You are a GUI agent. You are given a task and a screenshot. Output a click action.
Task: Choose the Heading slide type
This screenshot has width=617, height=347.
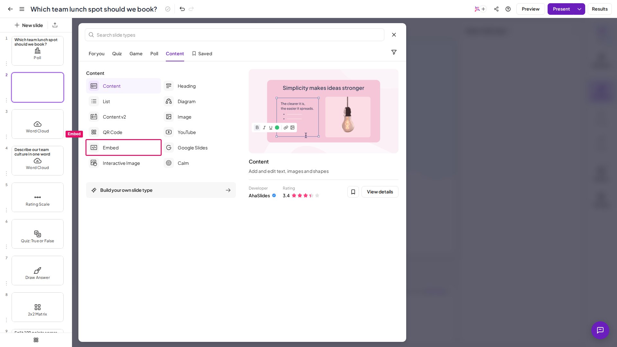pyautogui.click(x=198, y=86)
